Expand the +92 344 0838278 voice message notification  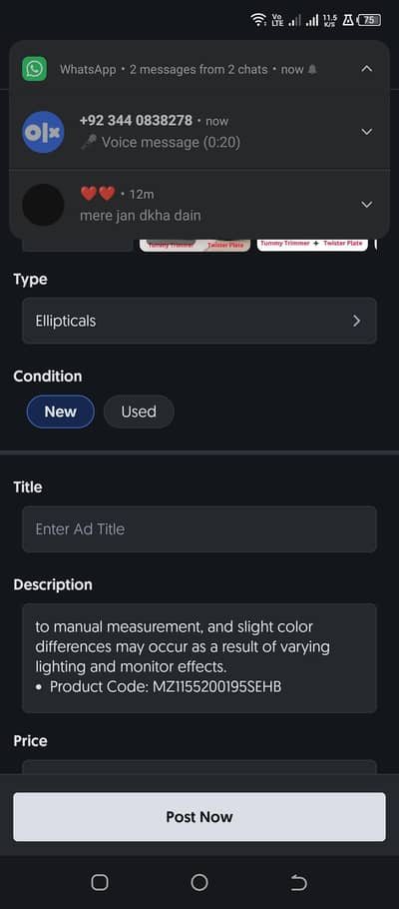(x=366, y=132)
